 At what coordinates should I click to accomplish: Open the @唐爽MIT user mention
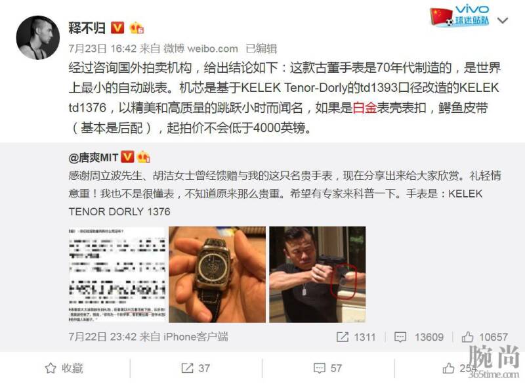tap(93, 157)
